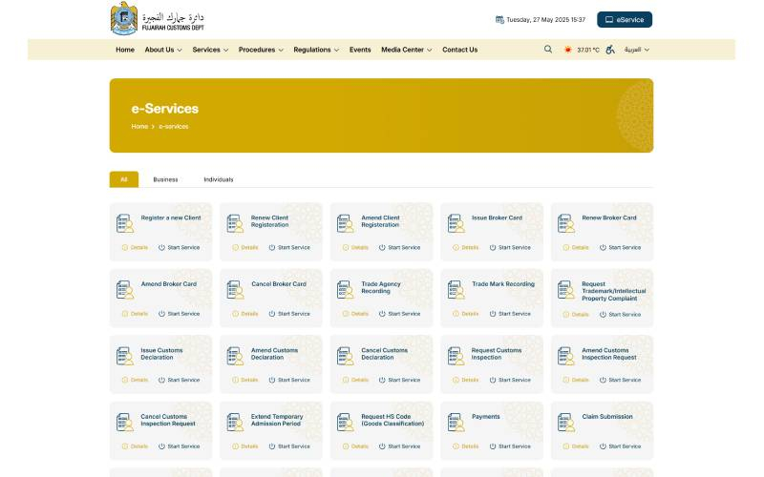The width and height of the screenshot is (764, 477).
Task: Click Home in the breadcrumb
Action: (139, 126)
